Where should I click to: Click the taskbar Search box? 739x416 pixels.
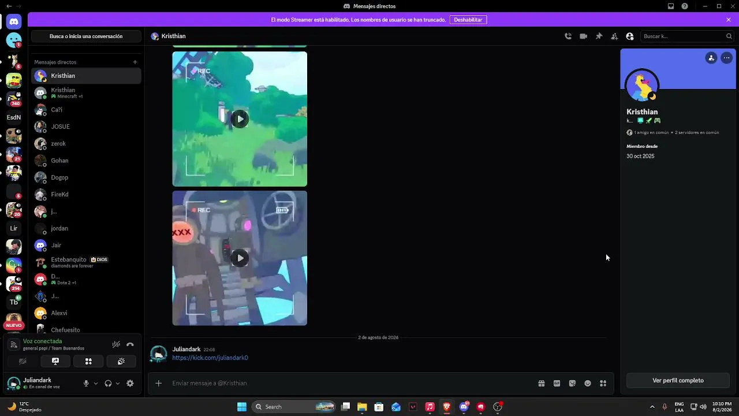coord(294,407)
